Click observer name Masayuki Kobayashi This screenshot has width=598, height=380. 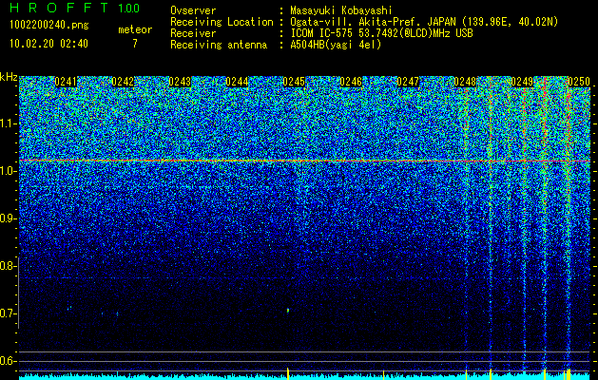point(341,11)
